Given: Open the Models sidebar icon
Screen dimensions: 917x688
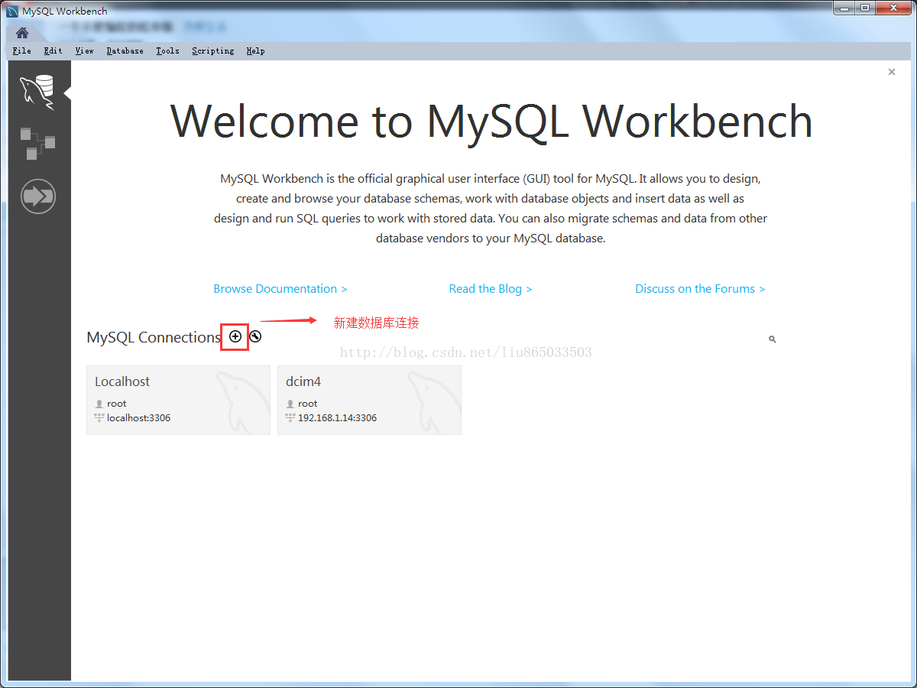Looking at the screenshot, I should tap(37, 144).
